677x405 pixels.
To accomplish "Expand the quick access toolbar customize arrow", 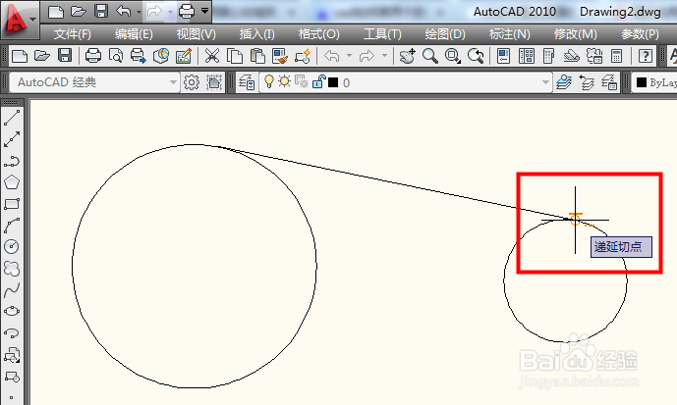I will tap(204, 11).
